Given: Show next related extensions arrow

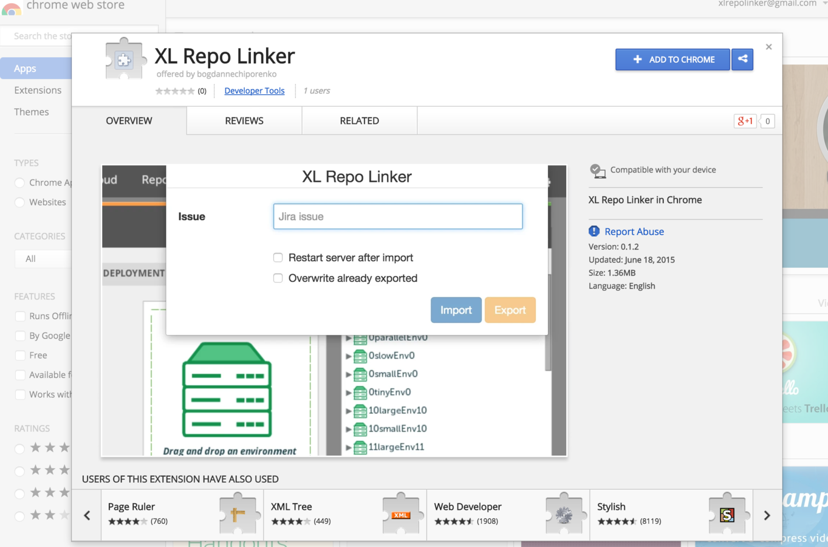Looking at the screenshot, I should [x=767, y=515].
